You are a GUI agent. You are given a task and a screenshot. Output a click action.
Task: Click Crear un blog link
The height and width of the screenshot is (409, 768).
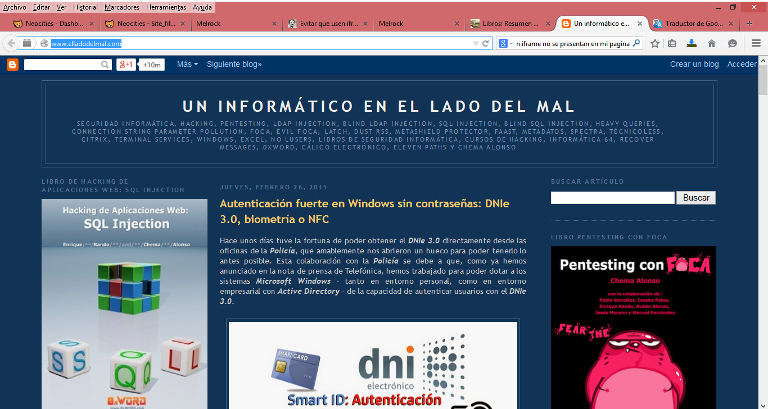tap(694, 64)
